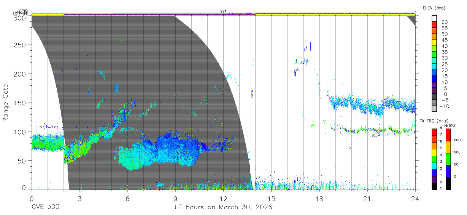Image resolution: width=467 pixels, height=215 pixels.
Task: Select the yellow-orange segment of the NOISE bar
Action: click(x=448, y=147)
